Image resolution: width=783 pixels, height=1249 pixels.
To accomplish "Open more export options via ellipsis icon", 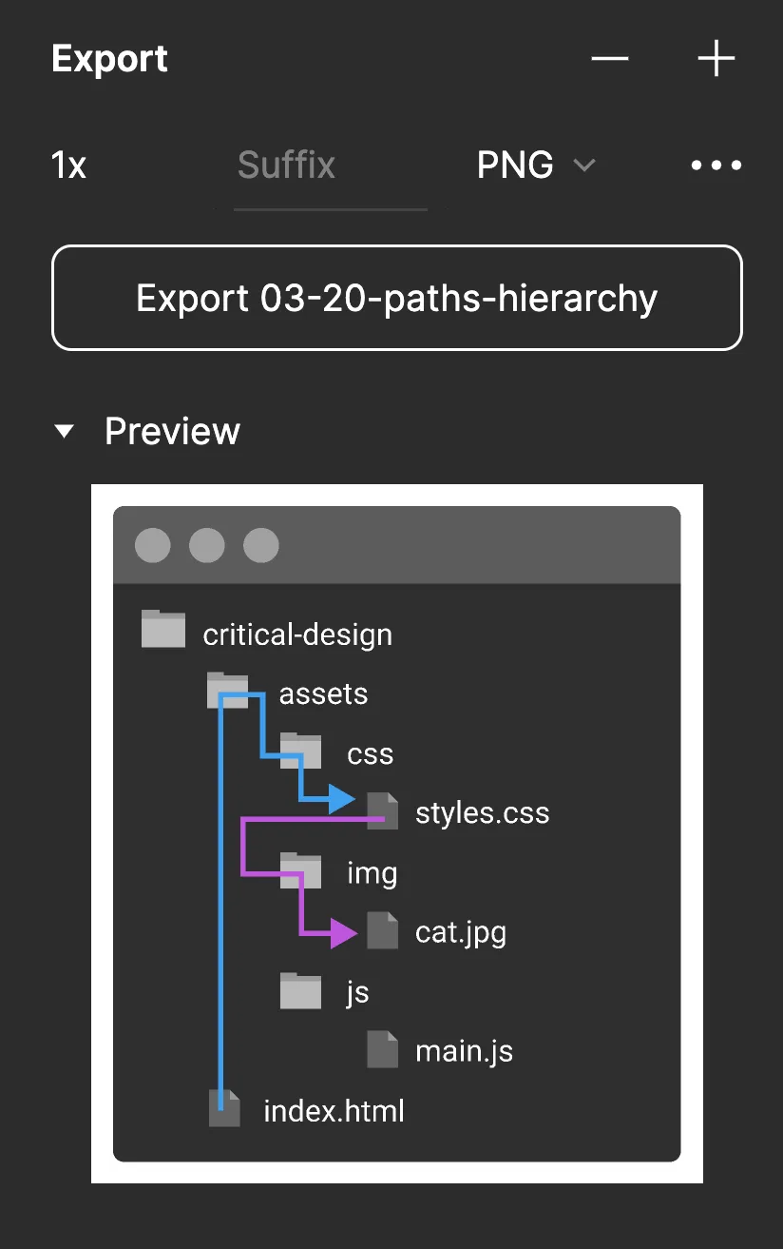I will point(716,165).
